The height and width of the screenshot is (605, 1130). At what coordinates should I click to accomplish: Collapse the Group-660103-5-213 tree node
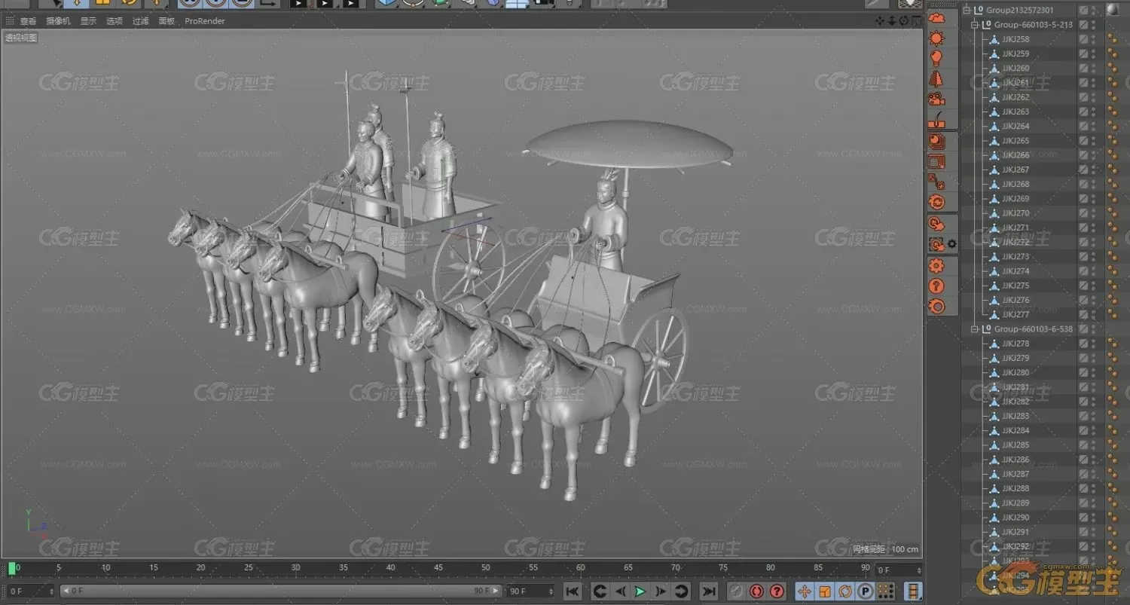pos(976,25)
